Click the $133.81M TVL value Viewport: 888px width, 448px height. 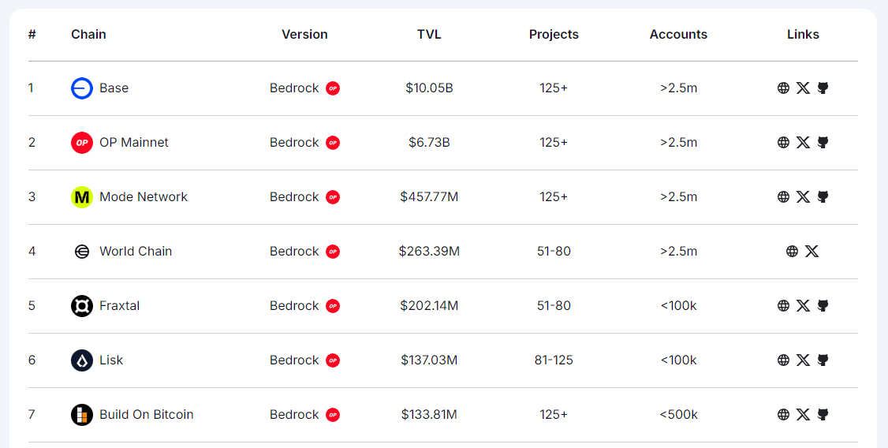click(x=429, y=414)
